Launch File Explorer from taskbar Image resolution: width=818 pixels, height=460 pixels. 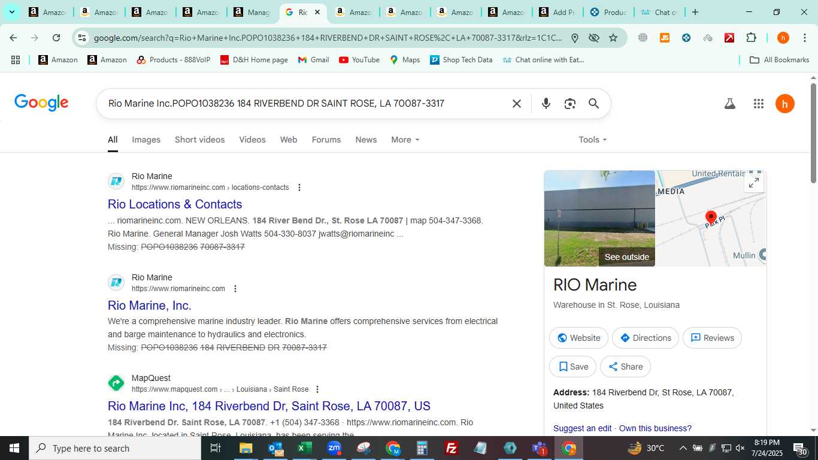pyautogui.click(x=246, y=448)
